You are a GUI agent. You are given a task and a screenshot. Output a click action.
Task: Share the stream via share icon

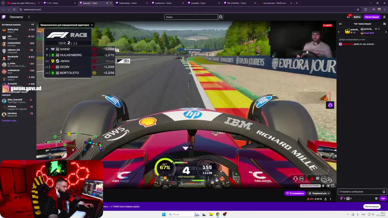(326, 199)
